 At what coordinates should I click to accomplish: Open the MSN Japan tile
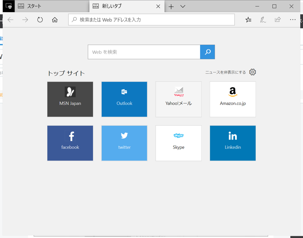pyautogui.click(x=70, y=99)
